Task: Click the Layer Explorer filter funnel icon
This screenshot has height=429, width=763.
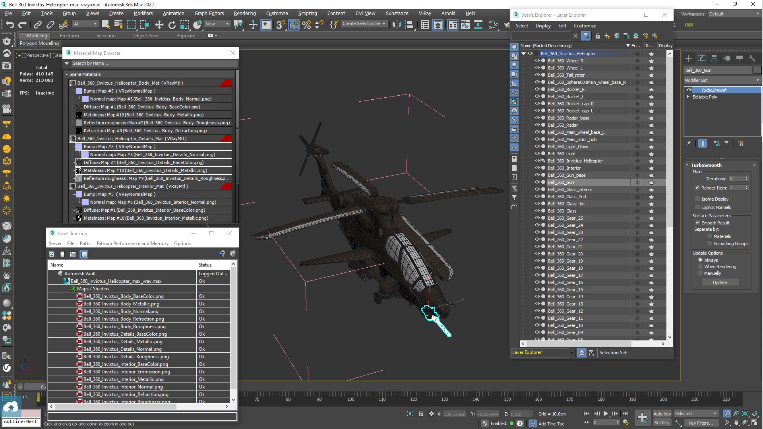Action: coord(586,36)
